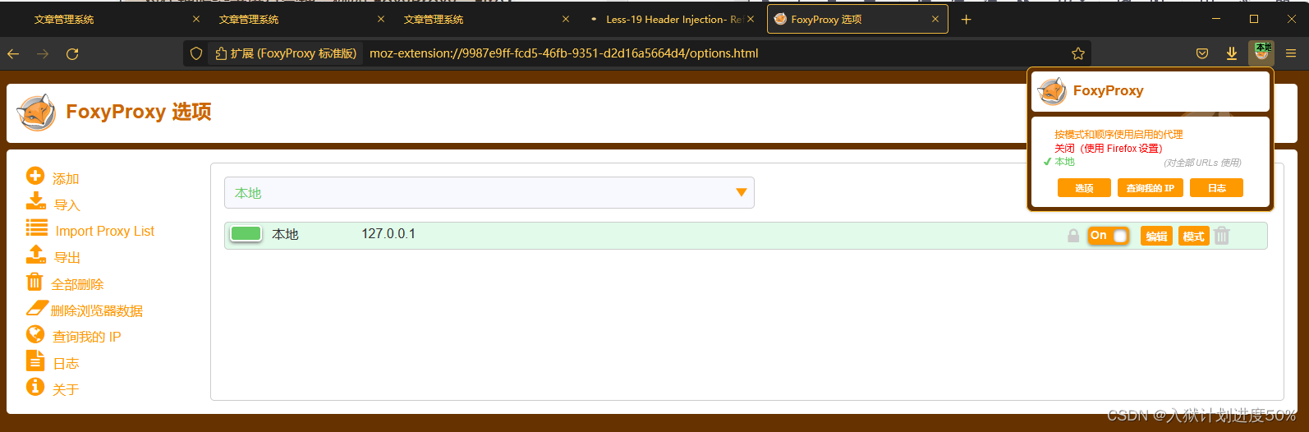This screenshot has width=1309, height=432.
Task: Close the first 文章管理系统 tab
Action: [196, 19]
